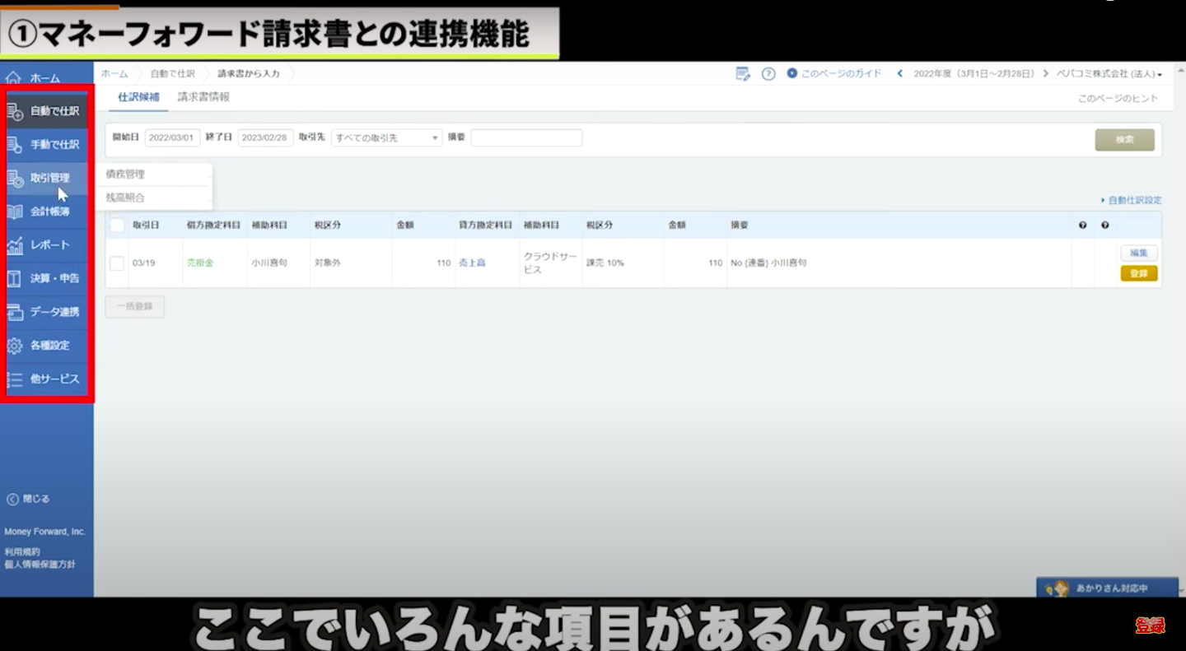The width and height of the screenshot is (1186, 651).
Task: Click the memo note icon in header
Action: [x=743, y=74]
